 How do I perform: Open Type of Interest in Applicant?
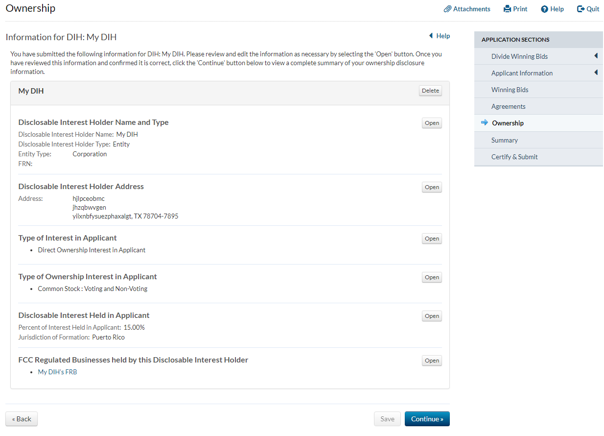click(x=432, y=239)
